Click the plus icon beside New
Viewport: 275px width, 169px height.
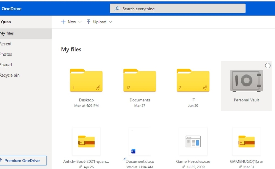tap(63, 22)
